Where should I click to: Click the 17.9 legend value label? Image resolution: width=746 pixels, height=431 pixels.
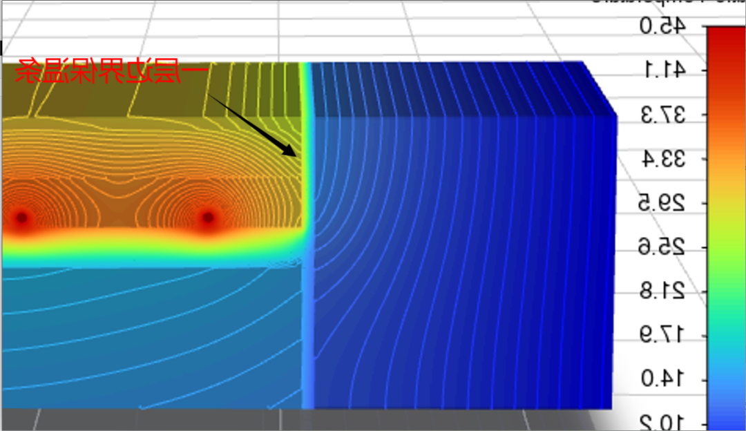tap(663, 336)
